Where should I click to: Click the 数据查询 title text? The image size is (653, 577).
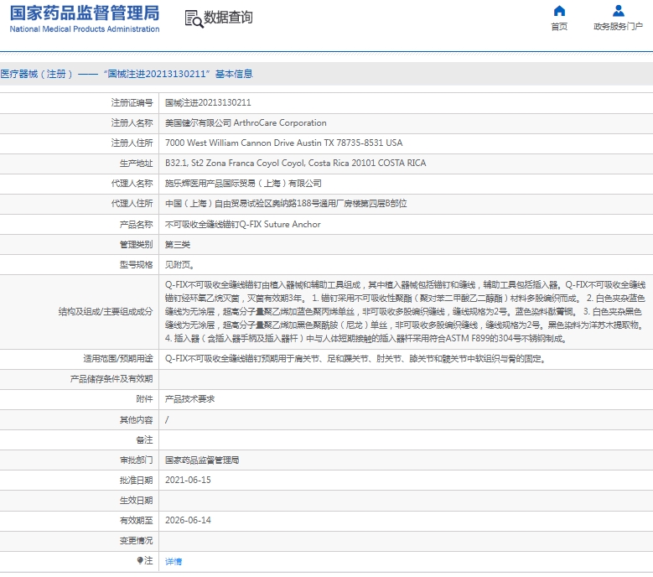228,18
